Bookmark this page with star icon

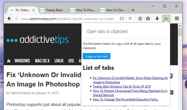point(140,18)
